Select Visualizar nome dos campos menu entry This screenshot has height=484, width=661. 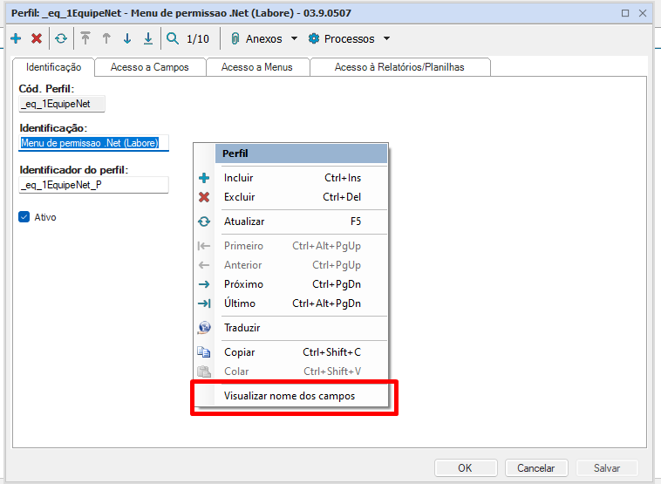tap(292, 396)
